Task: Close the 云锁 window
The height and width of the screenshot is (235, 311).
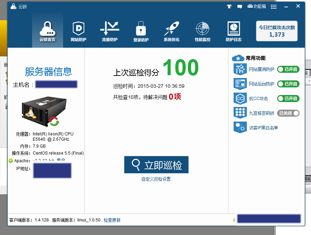Action: (298, 6)
